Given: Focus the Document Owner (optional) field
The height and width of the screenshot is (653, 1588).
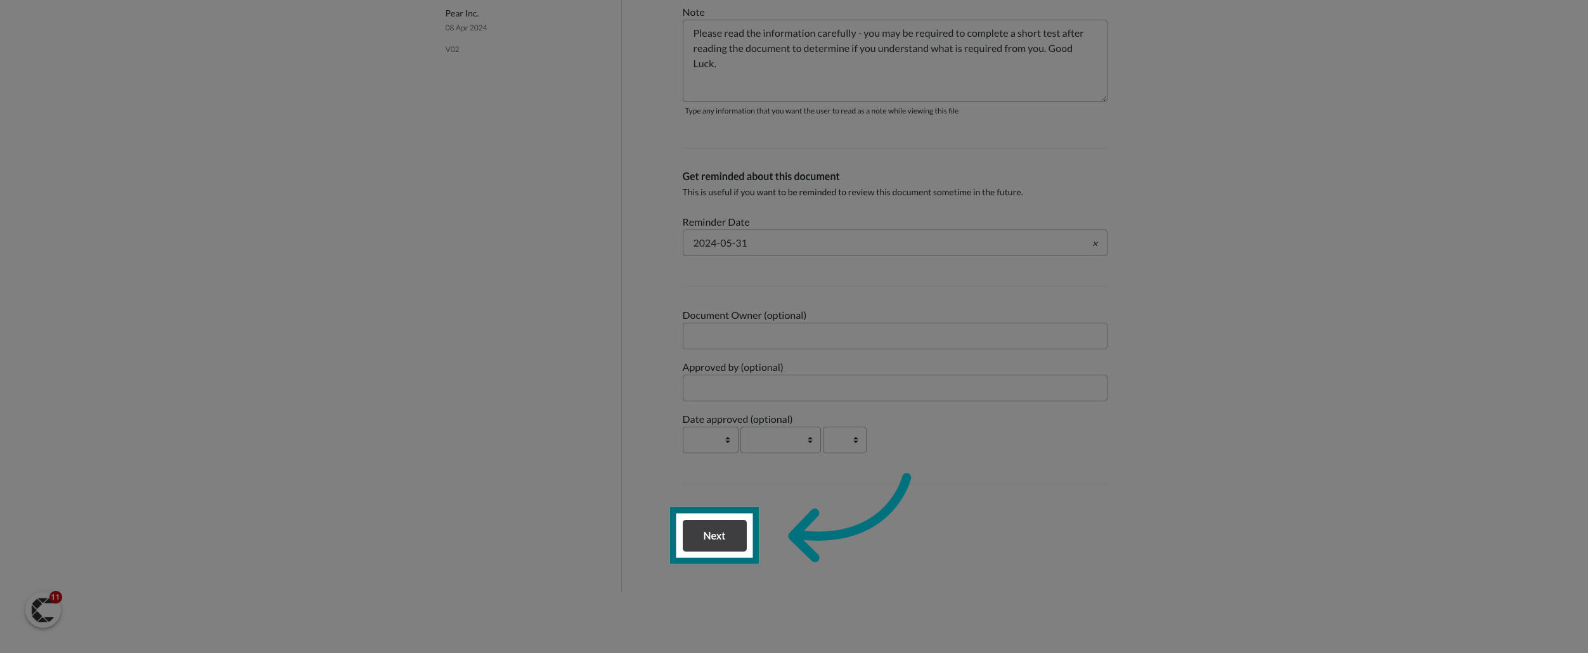Looking at the screenshot, I should pyautogui.click(x=894, y=336).
